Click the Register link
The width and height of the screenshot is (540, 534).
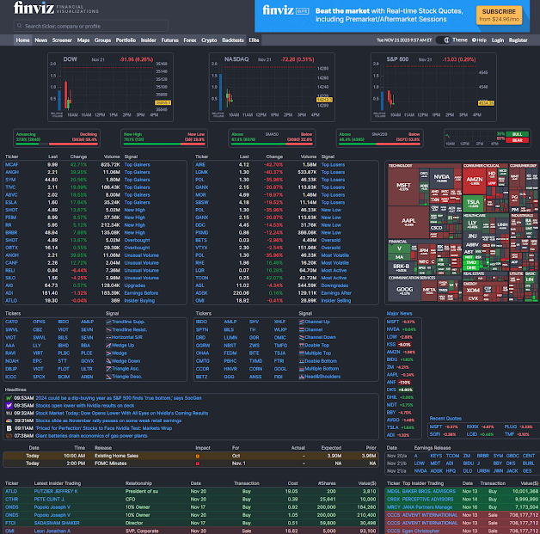(x=518, y=40)
